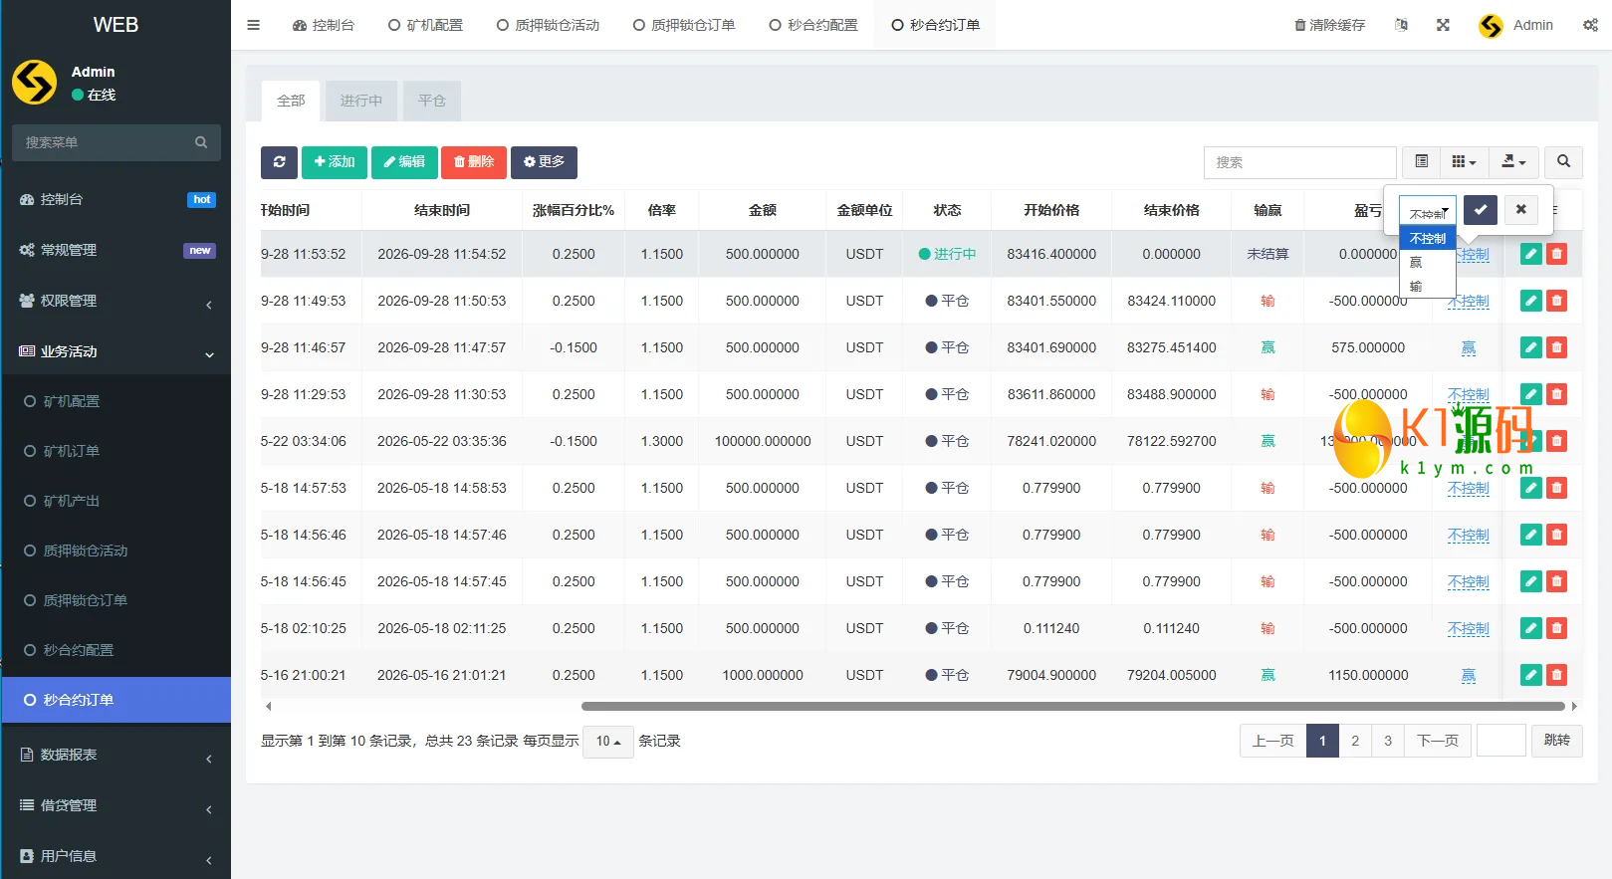
Task: Click 清除缓存 in the top bar
Action: [x=1329, y=25]
